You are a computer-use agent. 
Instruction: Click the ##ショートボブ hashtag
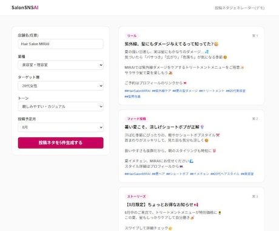[x=177, y=174]
